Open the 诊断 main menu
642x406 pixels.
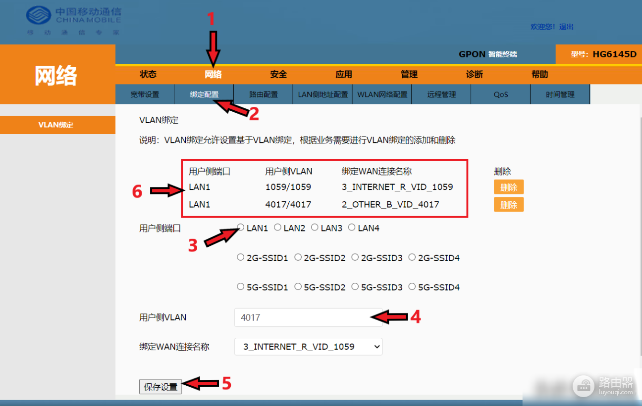tap(475, 74)
